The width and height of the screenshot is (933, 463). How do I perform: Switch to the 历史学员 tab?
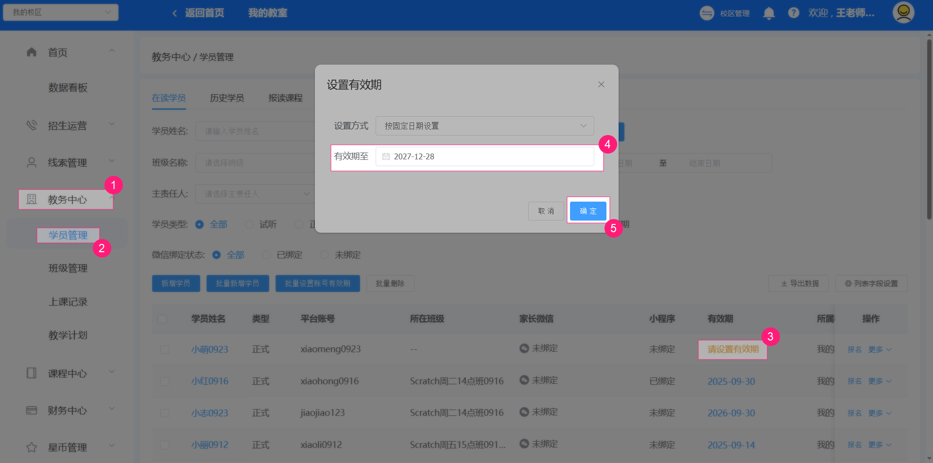[x=226, y=98]
